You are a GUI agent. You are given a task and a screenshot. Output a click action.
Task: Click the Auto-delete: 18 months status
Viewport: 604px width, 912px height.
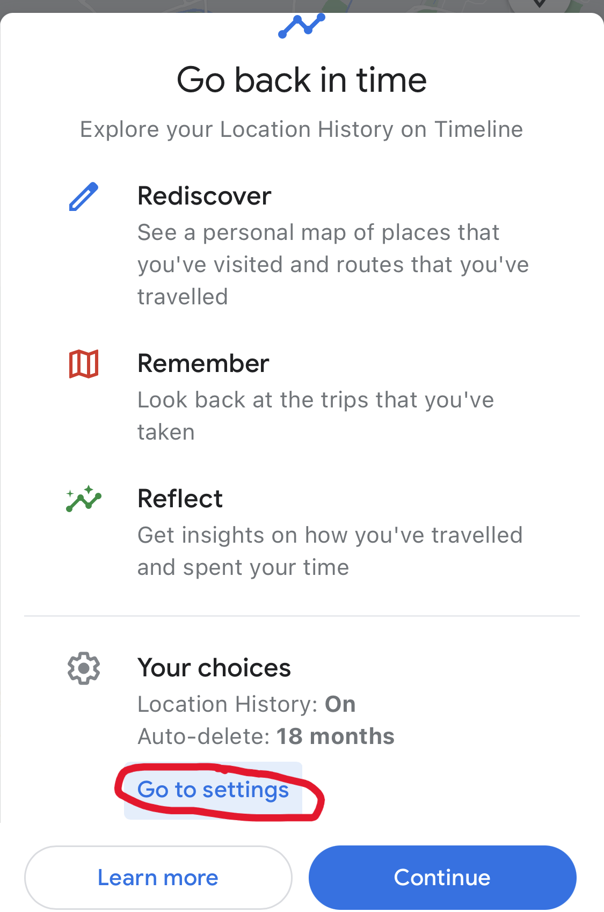(266, 736)
